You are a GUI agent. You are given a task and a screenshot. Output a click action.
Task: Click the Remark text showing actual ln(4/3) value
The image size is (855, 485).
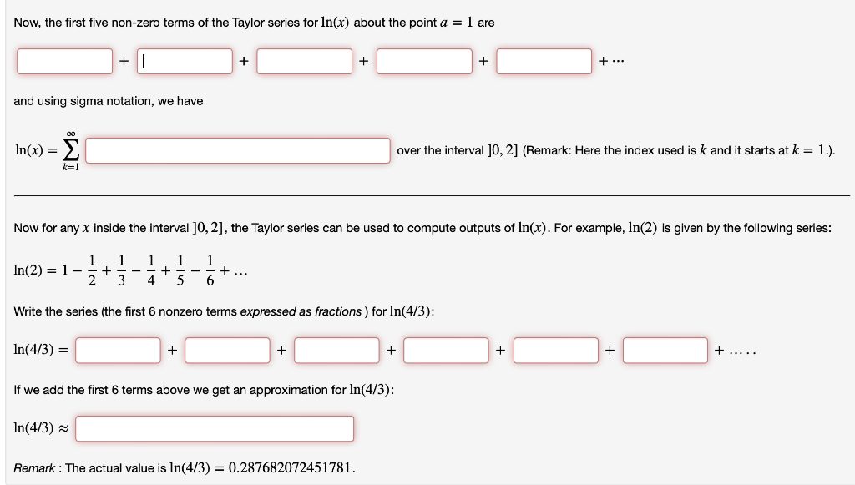pyautogui.click(x=184, y=468)
